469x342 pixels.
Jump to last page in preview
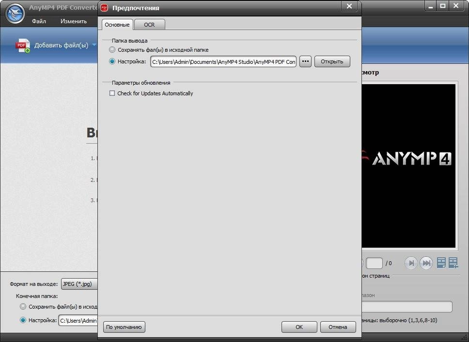click(x=426, y=263)
